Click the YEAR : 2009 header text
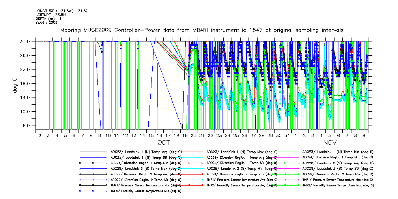 (47, 23)
